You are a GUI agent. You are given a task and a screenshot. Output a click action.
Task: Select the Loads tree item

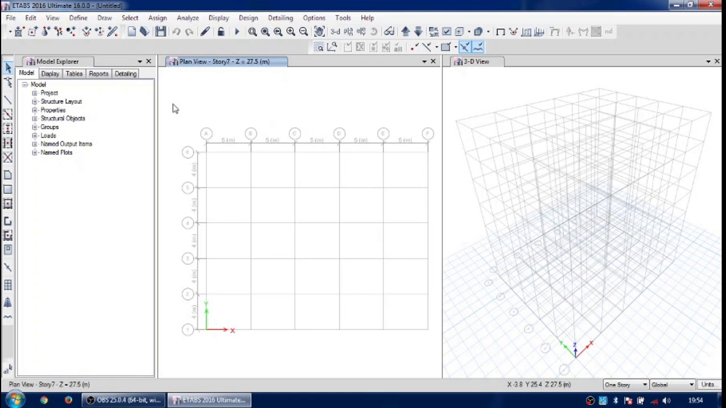point(48,135)
